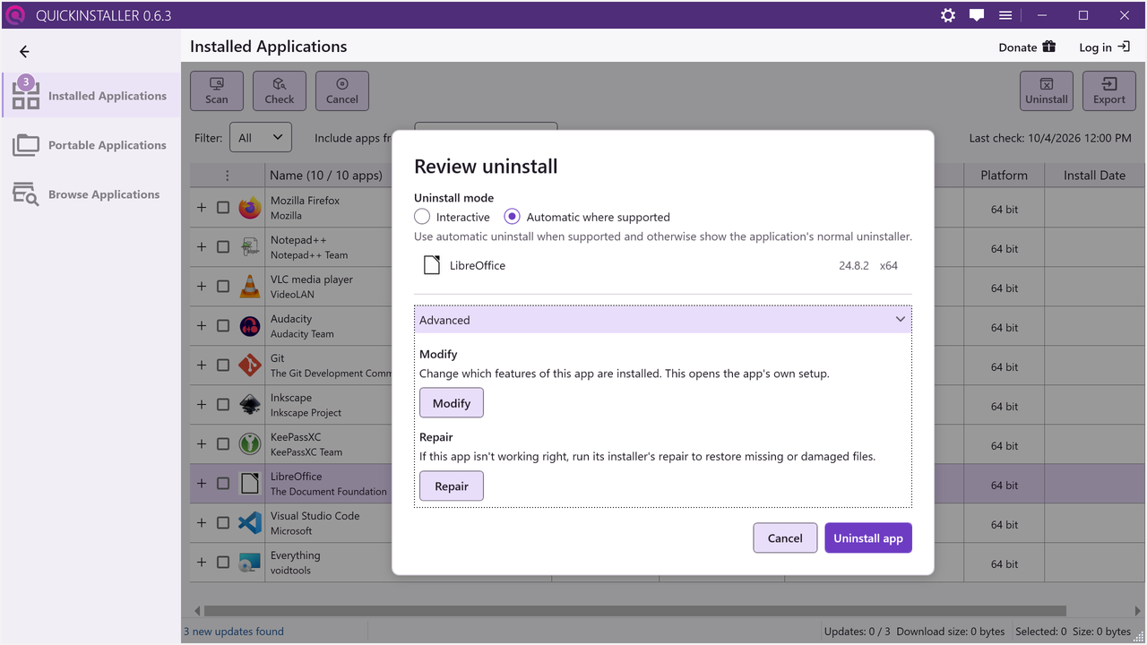Open settings gear in title bar
Viewport: 1147px width, 645px height.
click(948, 15)
